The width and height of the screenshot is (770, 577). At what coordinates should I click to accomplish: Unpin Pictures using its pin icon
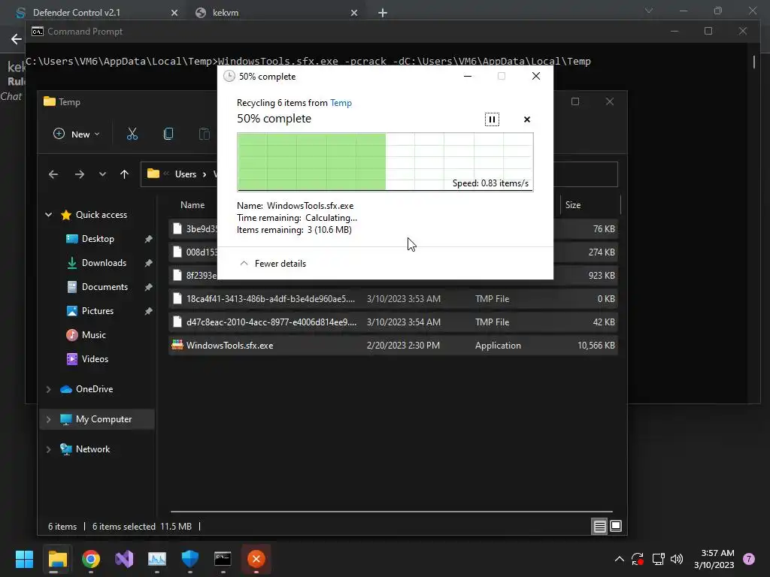[148, 311]
